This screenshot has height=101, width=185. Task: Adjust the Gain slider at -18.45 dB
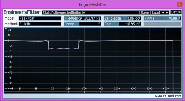coord(122,24)
